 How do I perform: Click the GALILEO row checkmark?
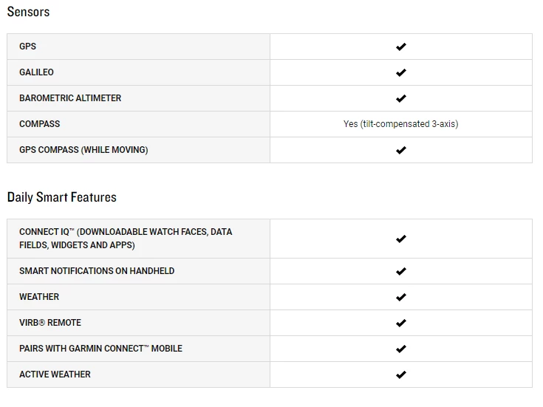(x=401, y=72)
